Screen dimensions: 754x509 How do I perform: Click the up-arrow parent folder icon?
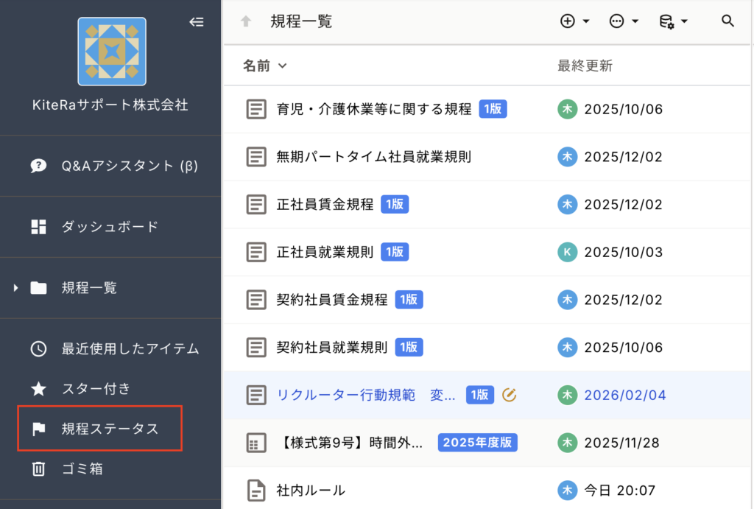tap(246, 21)
